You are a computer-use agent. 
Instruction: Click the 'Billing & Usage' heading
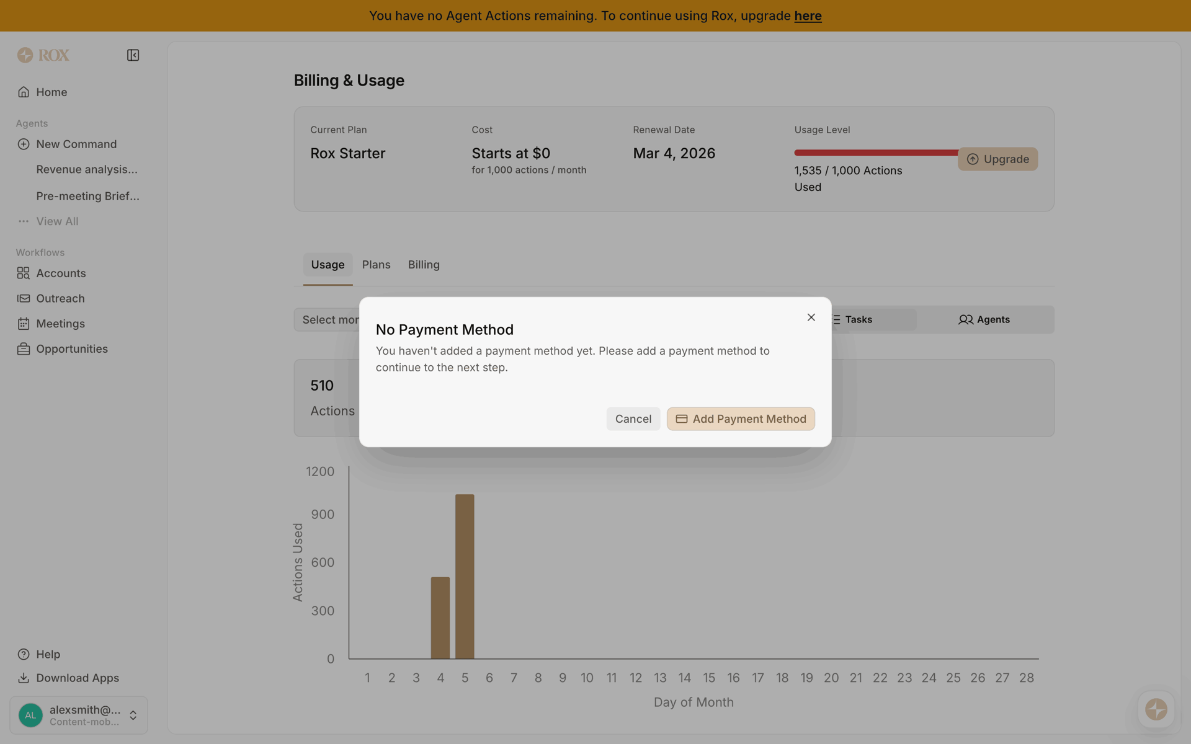349,81
